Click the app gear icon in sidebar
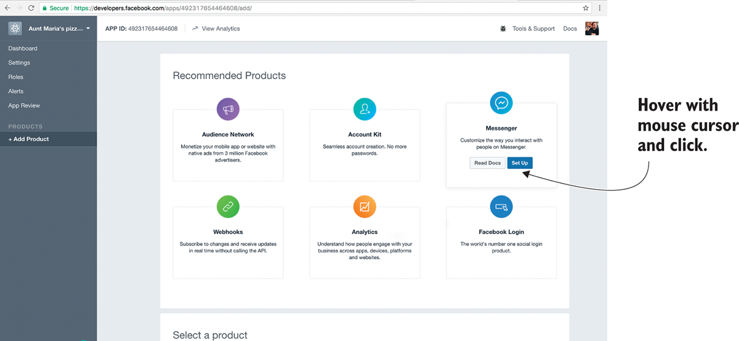Viewport: 739px width, 341px height. coord(15,29)
